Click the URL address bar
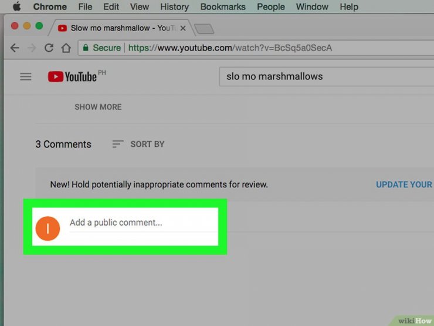 click(x=256, y=48)
